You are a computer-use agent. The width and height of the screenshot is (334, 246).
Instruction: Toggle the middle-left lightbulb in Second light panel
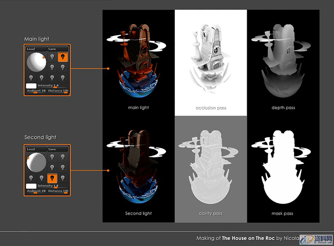point(52,167)
